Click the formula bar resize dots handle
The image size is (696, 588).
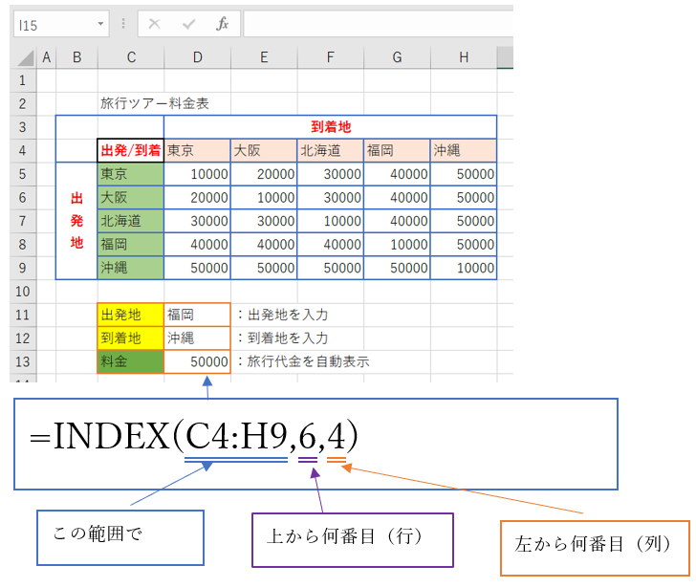[x=123, y=24]
